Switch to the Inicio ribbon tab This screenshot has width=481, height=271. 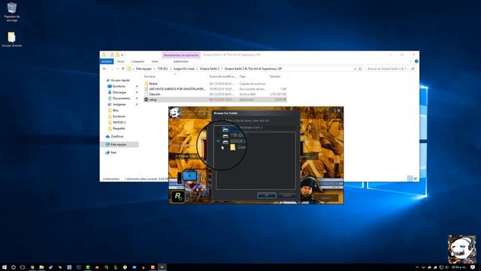pyautogui.click(x=120, y=62)
